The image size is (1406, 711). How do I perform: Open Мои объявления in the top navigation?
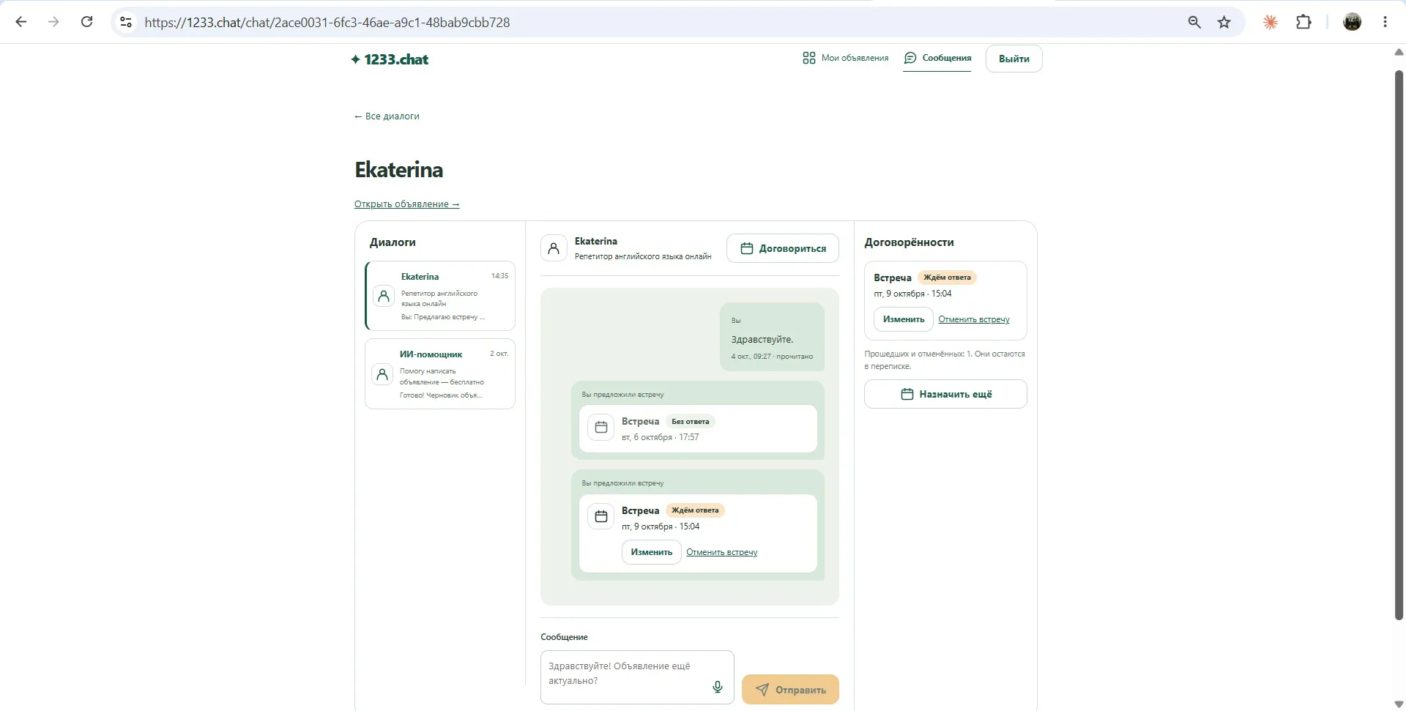(x=846, y=58)
